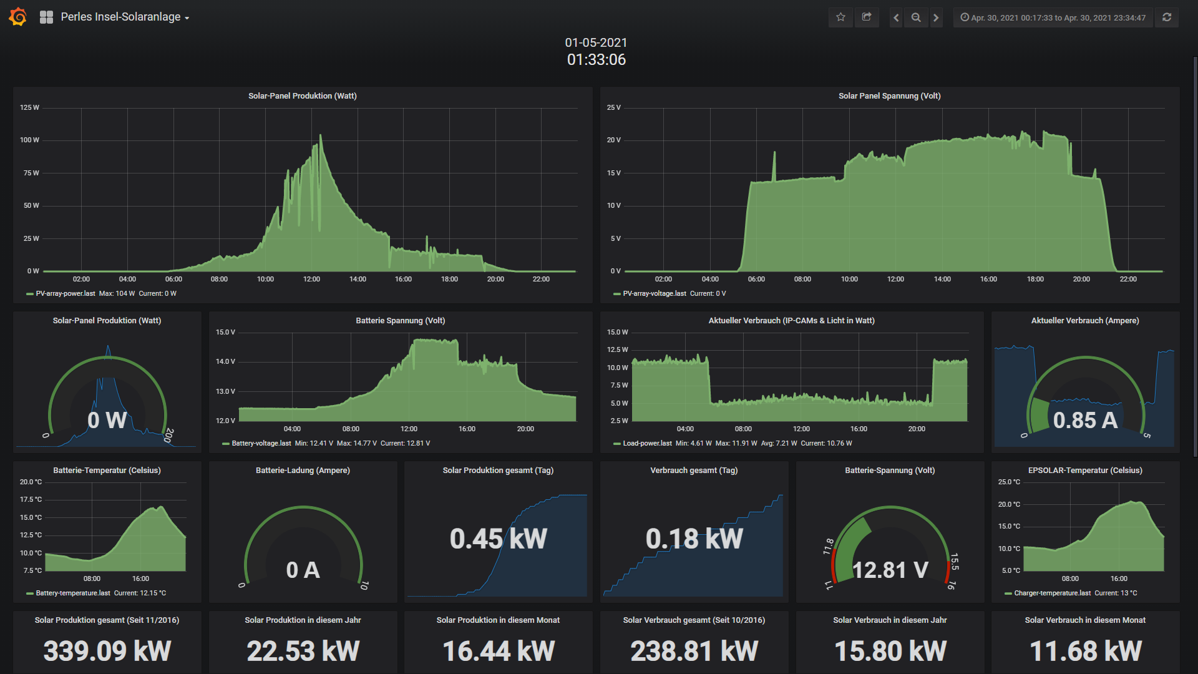
Task: Open the dashboards grid icon
Action: click(46, 17)
